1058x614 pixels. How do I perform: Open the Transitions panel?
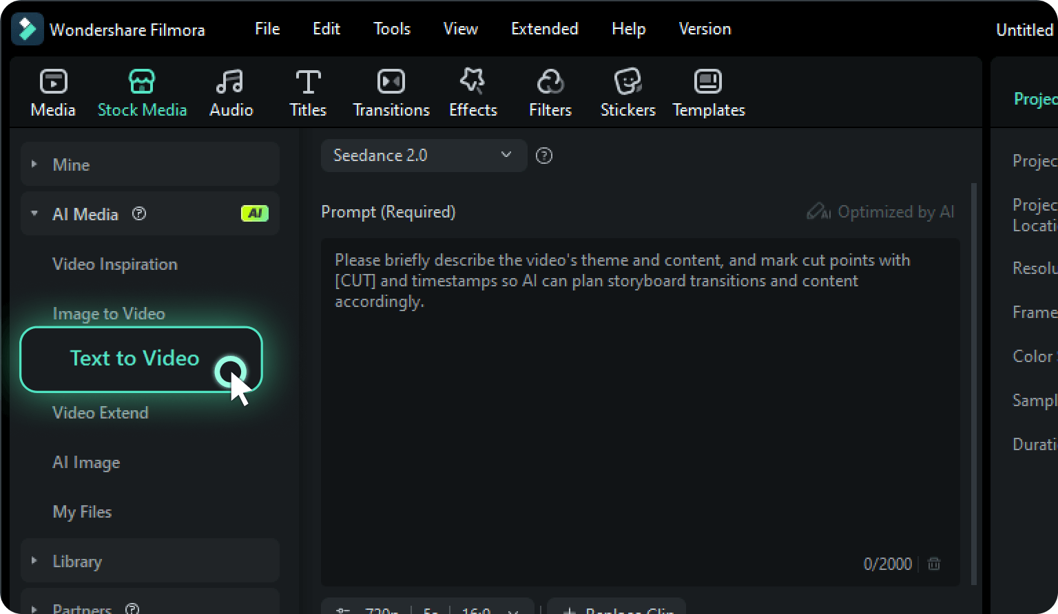(391, 92)
